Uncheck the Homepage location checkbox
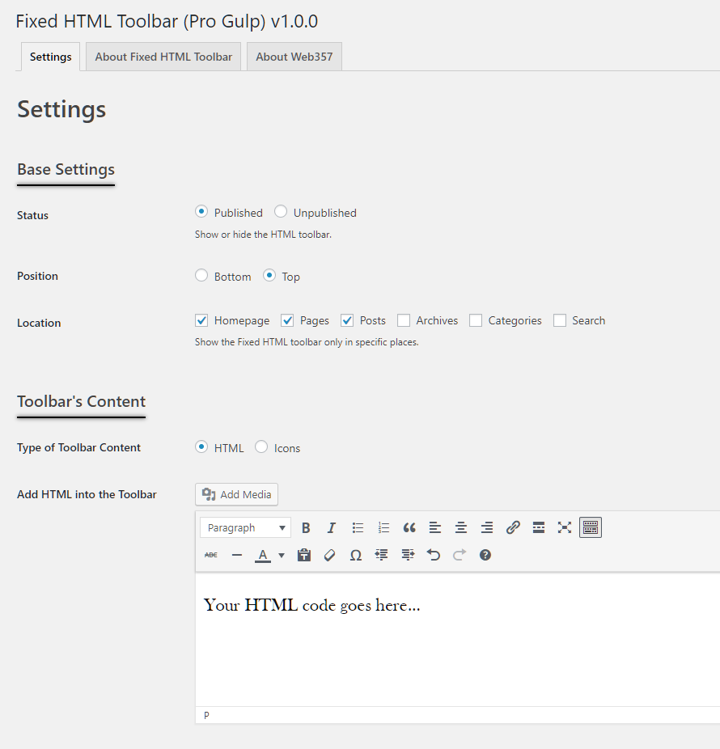Image resolution: width=720 pixels, height=749 pixels. point(201,320)
